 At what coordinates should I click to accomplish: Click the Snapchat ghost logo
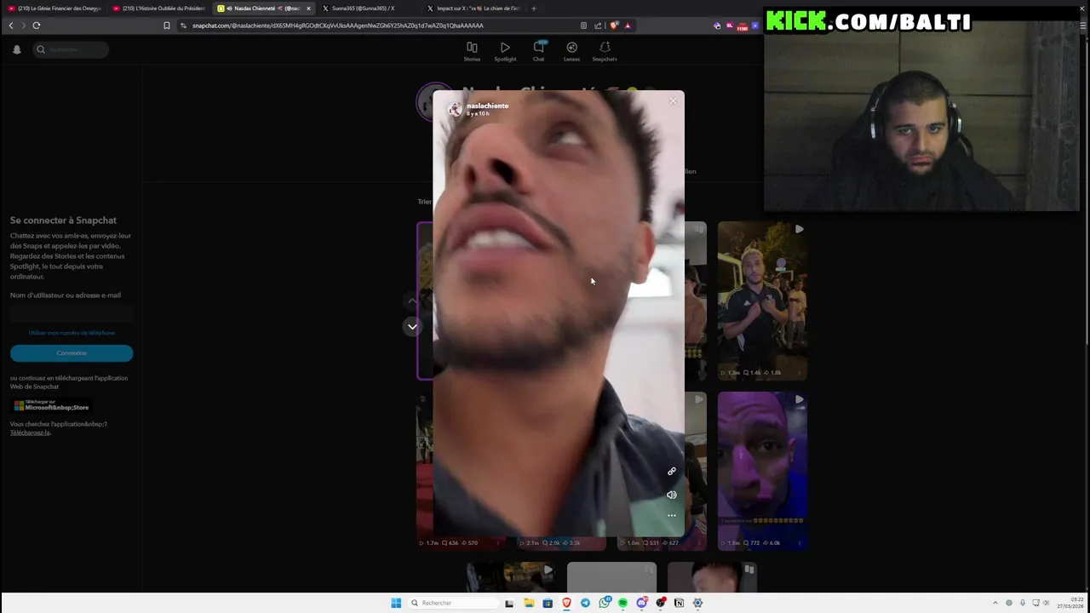(x=16, y=49)
